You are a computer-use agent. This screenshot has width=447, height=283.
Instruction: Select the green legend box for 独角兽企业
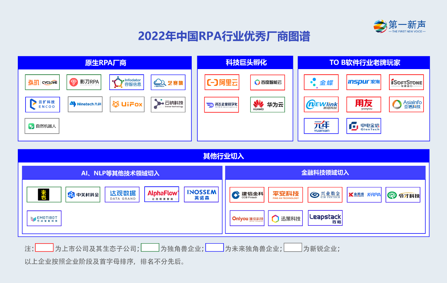tap(150, 248)
